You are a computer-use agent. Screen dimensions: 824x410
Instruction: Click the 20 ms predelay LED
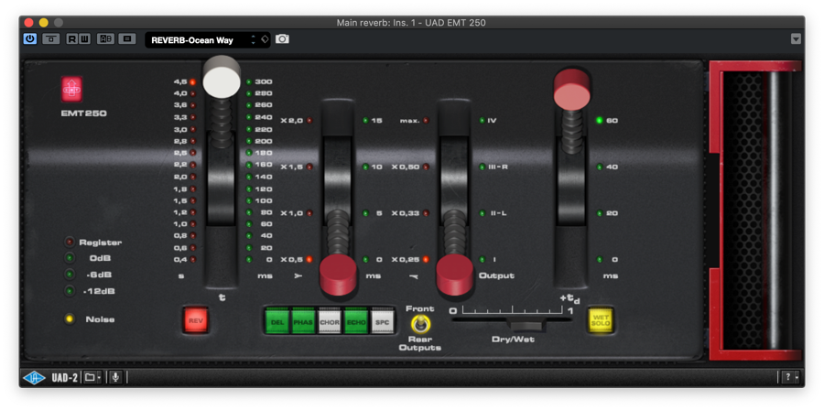[x=599, y=213]
